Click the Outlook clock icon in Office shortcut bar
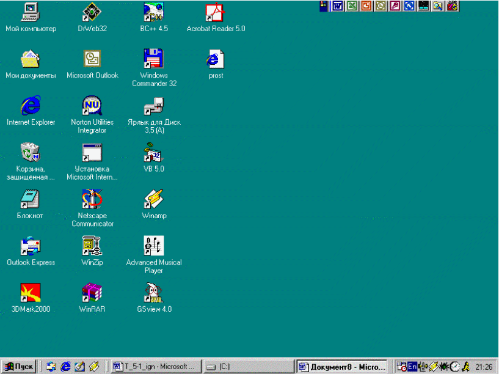Image resolution: width=499 pixels, height=374 pixels. [381, 5]
